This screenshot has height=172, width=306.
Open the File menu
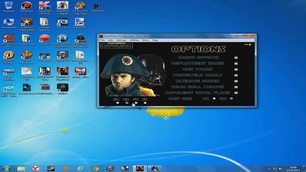point(102,40)
